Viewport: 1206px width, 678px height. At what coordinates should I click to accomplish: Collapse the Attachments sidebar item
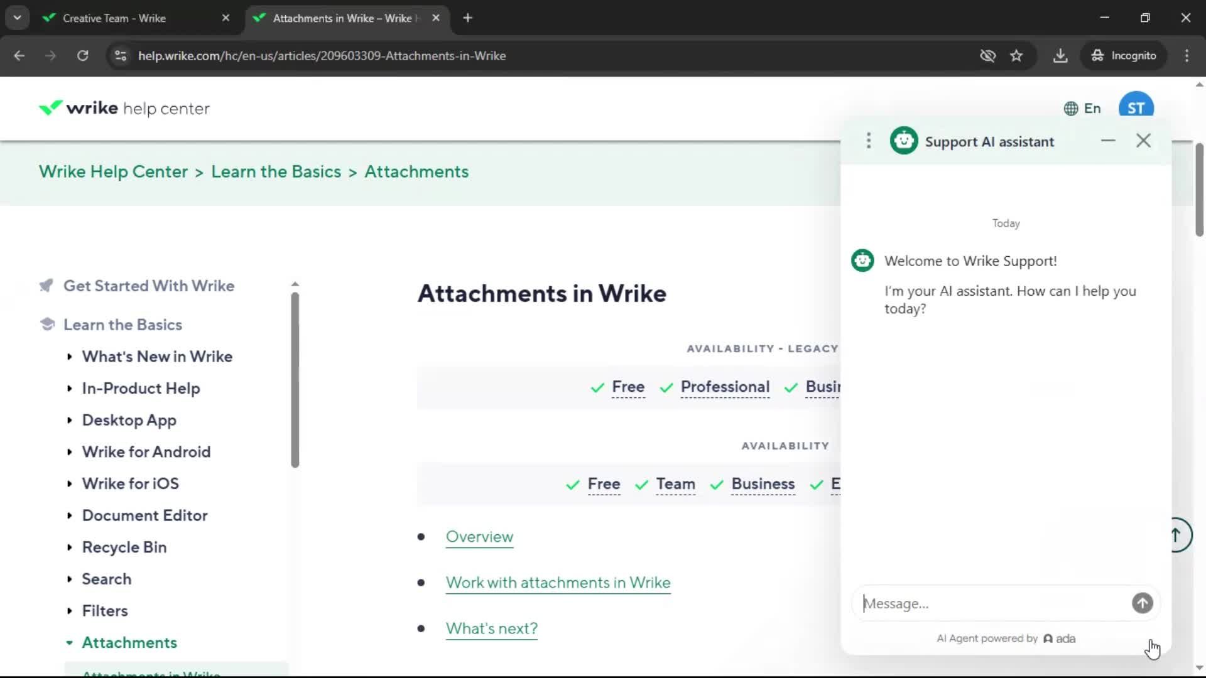(x=129, y=643)
